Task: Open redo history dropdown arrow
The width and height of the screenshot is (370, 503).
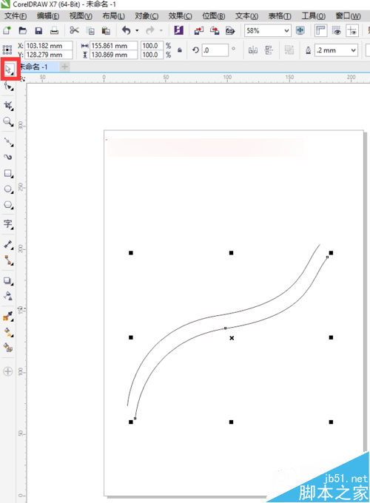Action: (161, 31)
